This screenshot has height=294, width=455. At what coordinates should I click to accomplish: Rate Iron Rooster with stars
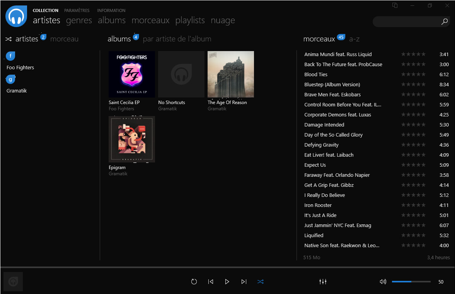(x=413, y=205)
